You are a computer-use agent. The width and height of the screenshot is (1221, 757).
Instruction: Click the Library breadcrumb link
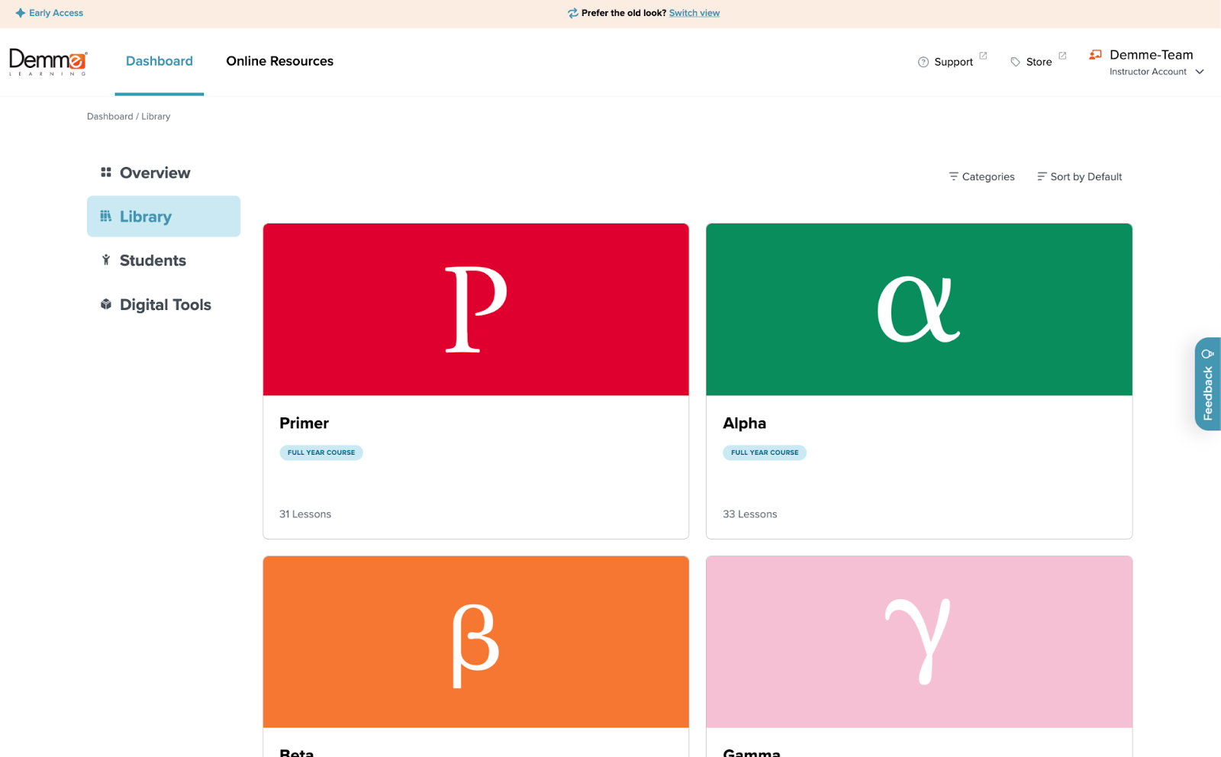pos(156,117)
